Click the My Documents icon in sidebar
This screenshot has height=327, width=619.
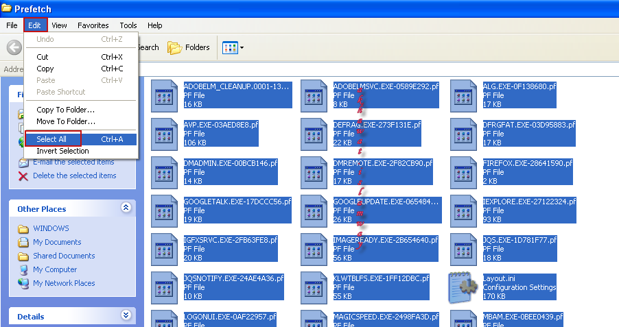[x=23, y=242]
